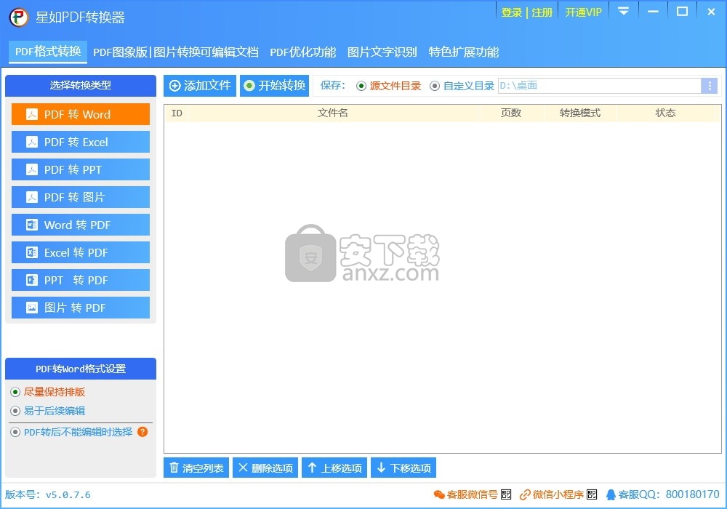
Task: Maximize the application window
Action: [x=683, y=11]
